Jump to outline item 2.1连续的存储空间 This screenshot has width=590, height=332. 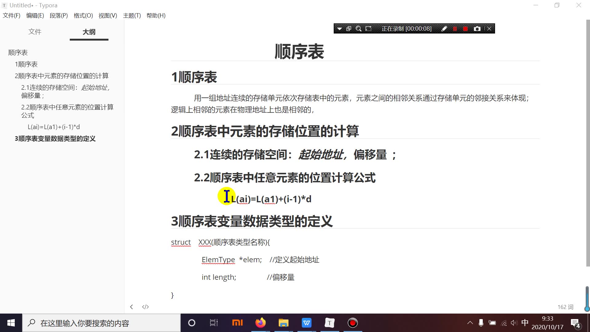(65, 92)
